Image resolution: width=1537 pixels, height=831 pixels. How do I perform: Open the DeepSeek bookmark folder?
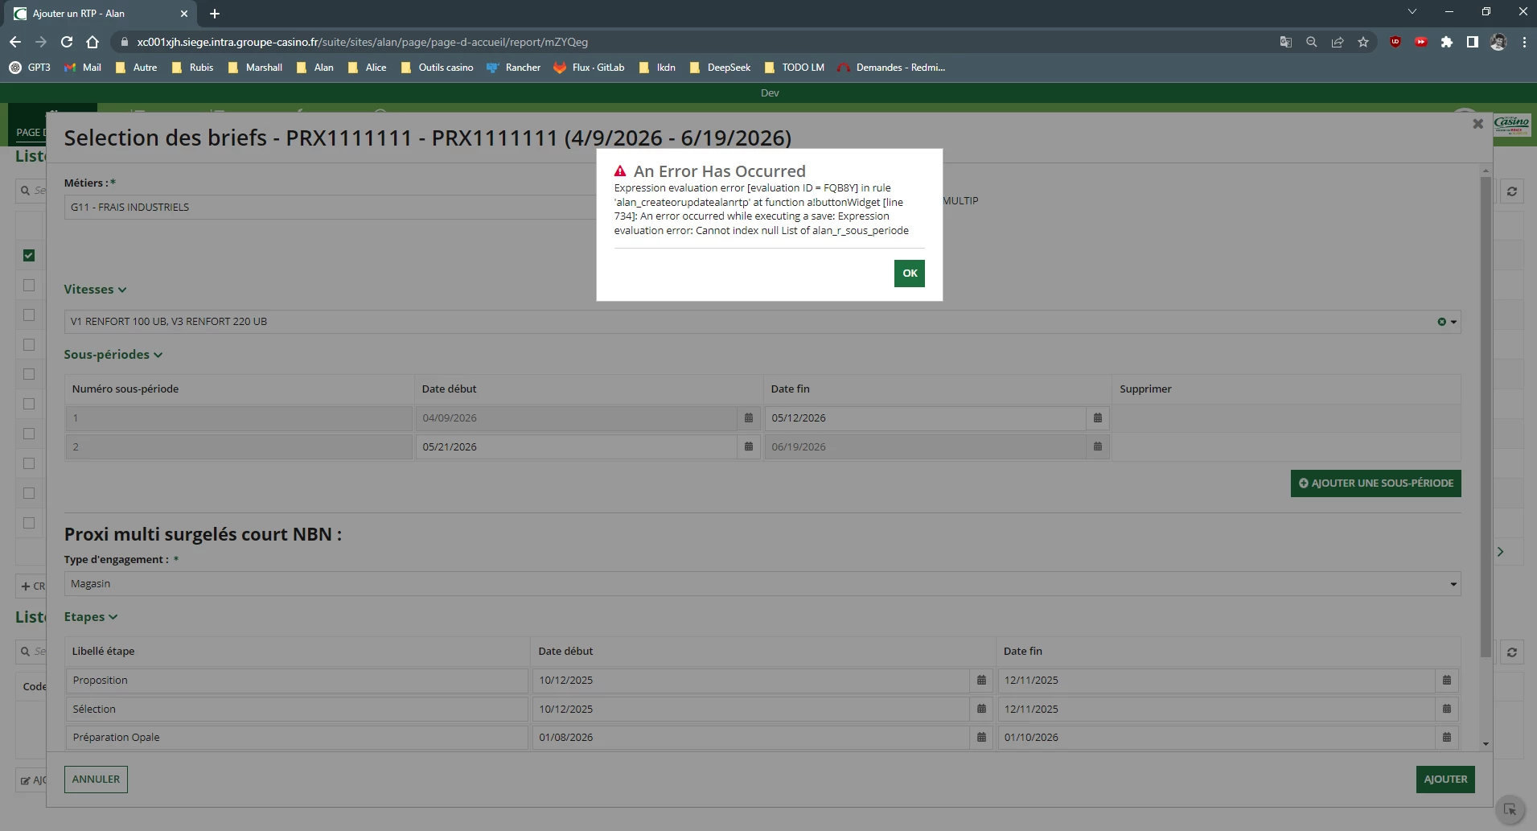pos(721,68)
